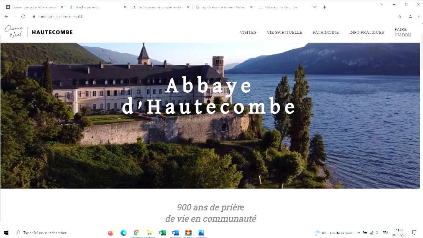Click the 'de vie en communauté' text

[x=210, y=219]
